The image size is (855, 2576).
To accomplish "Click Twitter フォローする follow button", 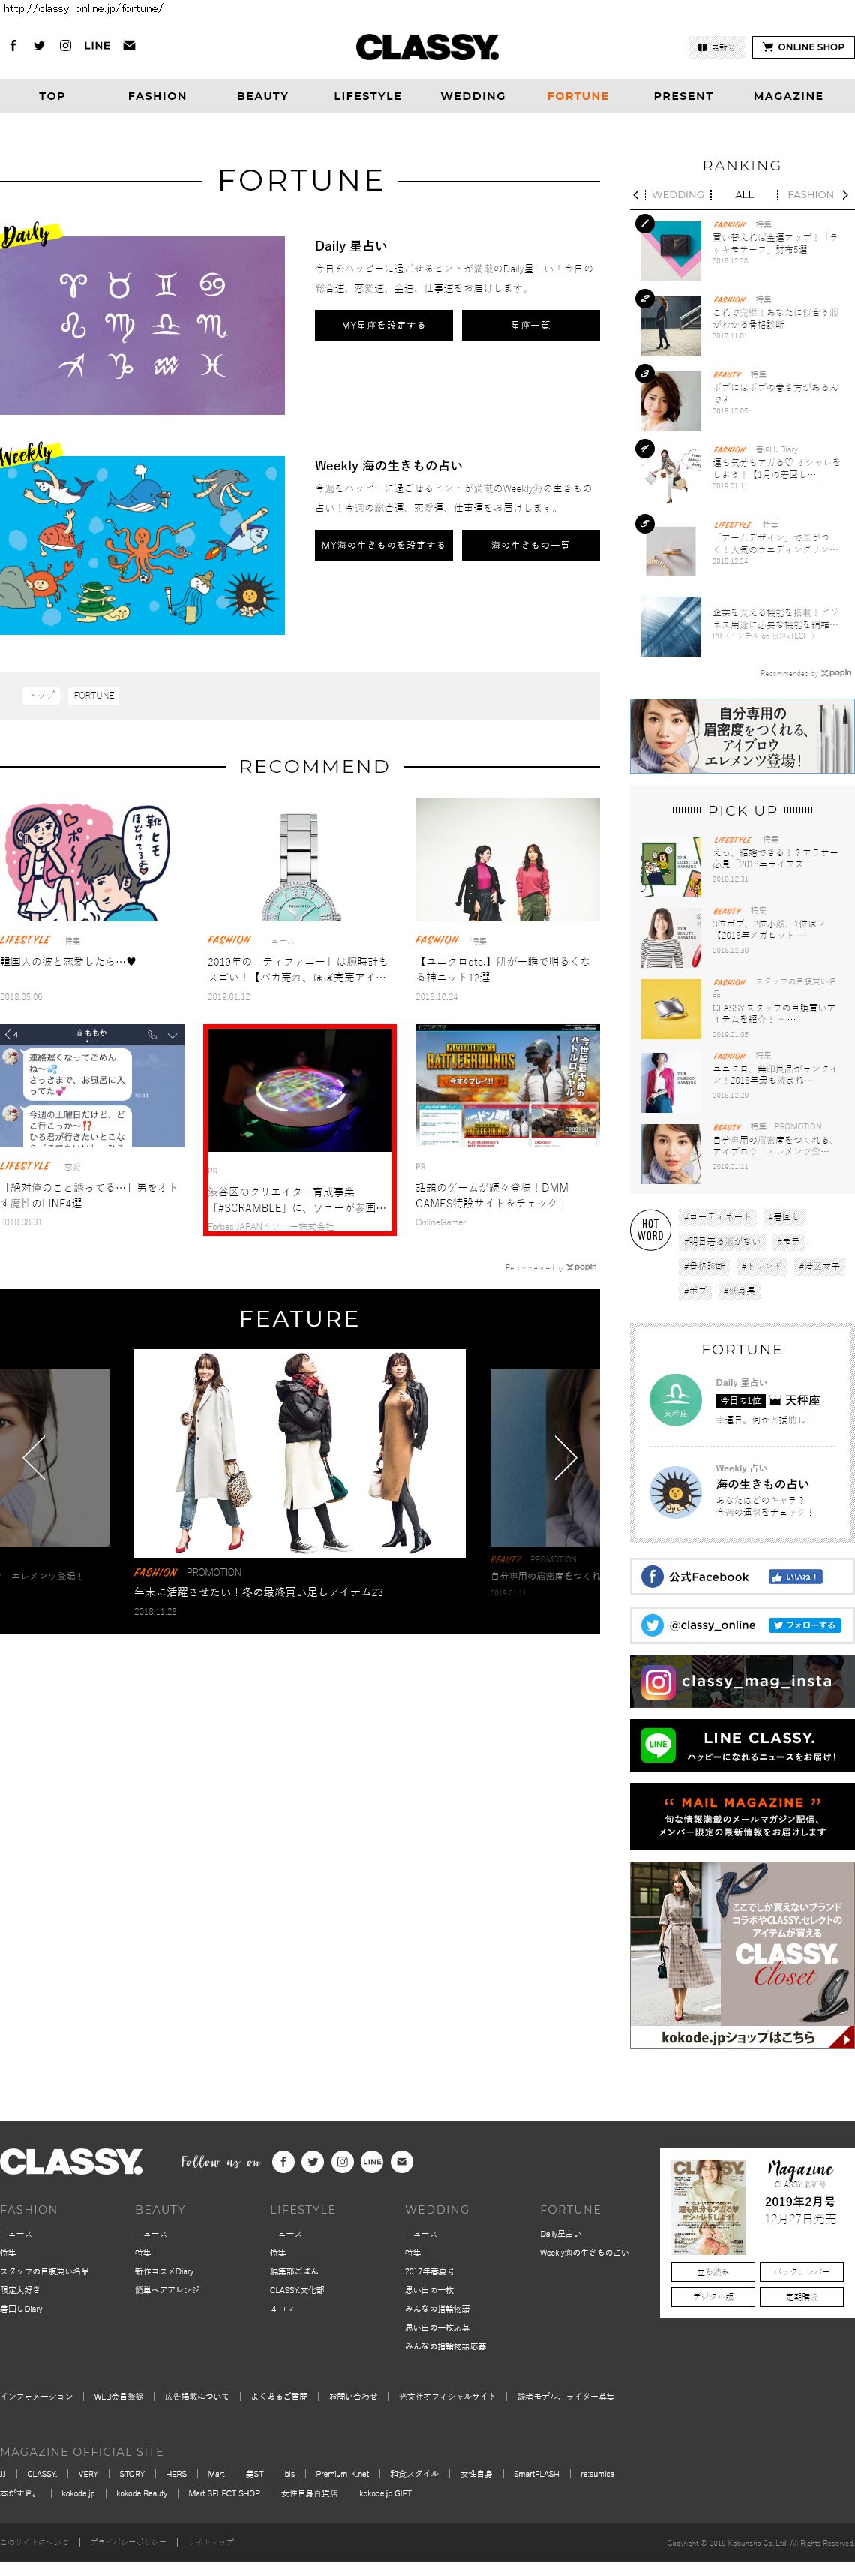I will coord(804,1625).
